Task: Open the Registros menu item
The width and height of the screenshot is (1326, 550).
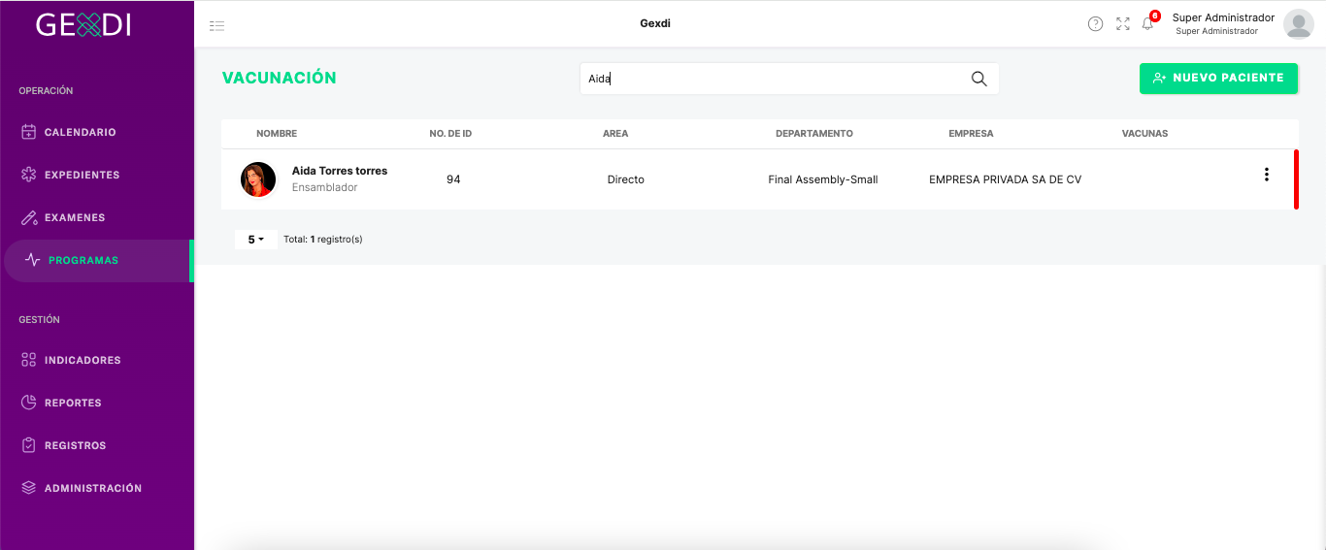Action: click(x=97, y=445)
